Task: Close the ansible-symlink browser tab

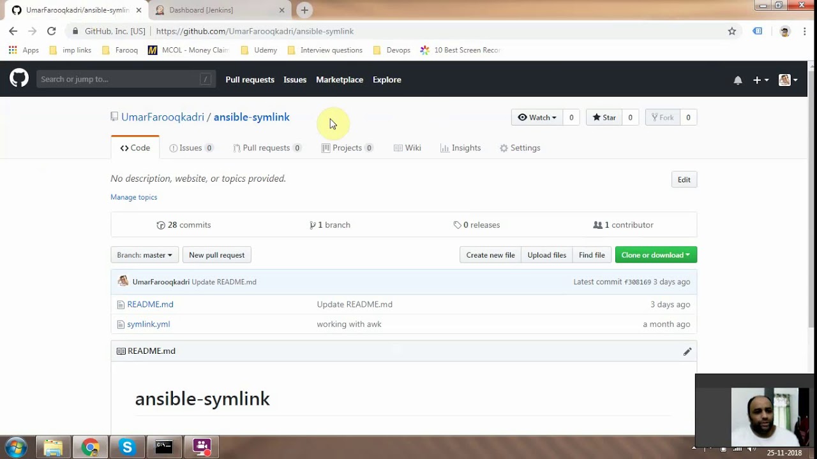Action: (139, 10)
